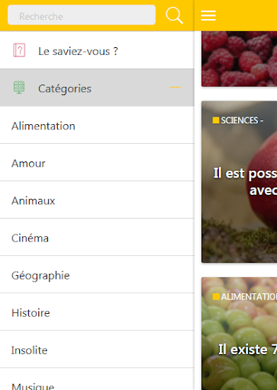Open the Animaux category
Viewport: 277px width, 390px height.
(x=97, y=200)
